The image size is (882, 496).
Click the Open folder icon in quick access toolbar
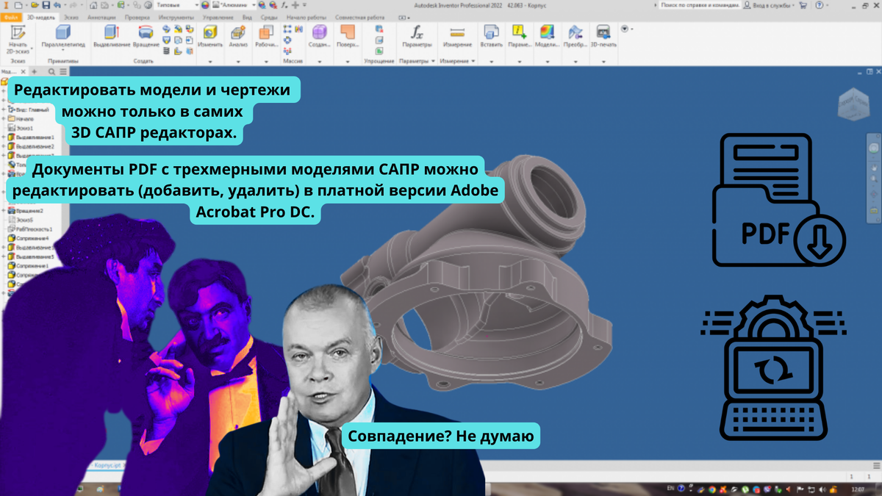coord(35,5)
